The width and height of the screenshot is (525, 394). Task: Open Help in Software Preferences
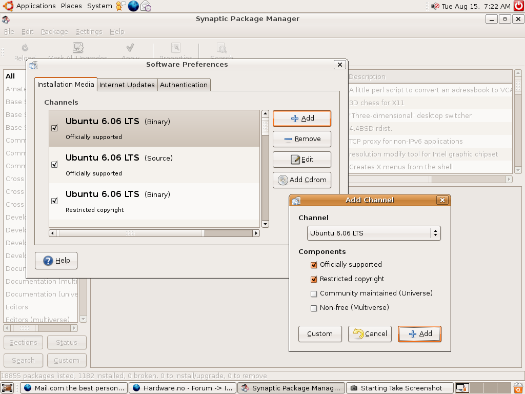pyautogui.click(x=56, y=261)
